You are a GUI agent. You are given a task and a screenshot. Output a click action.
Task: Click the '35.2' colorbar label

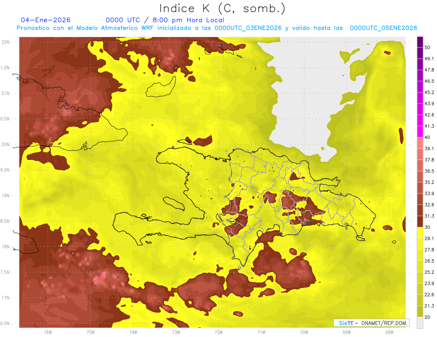(x=429, y=182)
